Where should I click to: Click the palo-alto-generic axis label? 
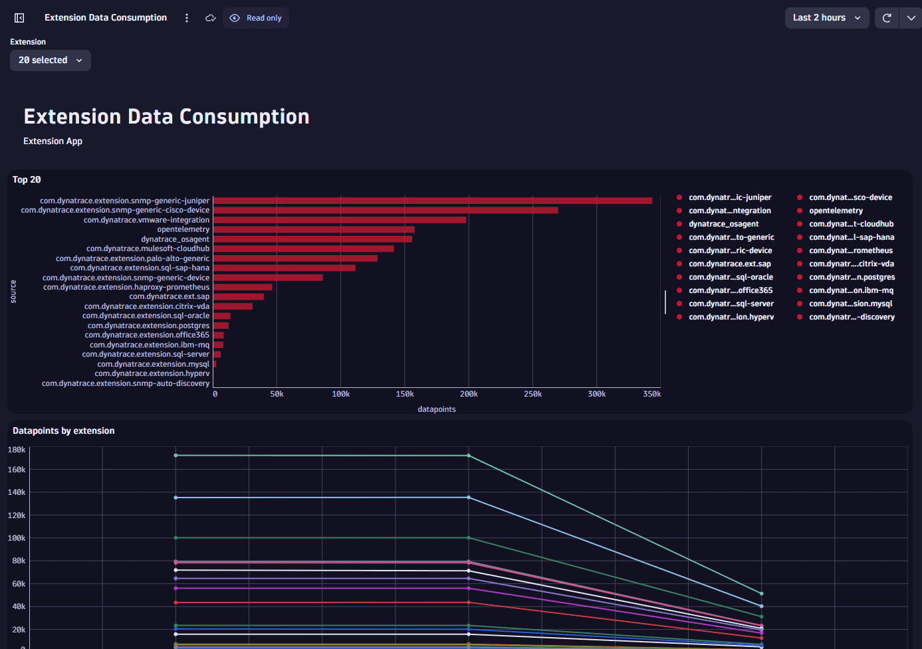(132, 258)
